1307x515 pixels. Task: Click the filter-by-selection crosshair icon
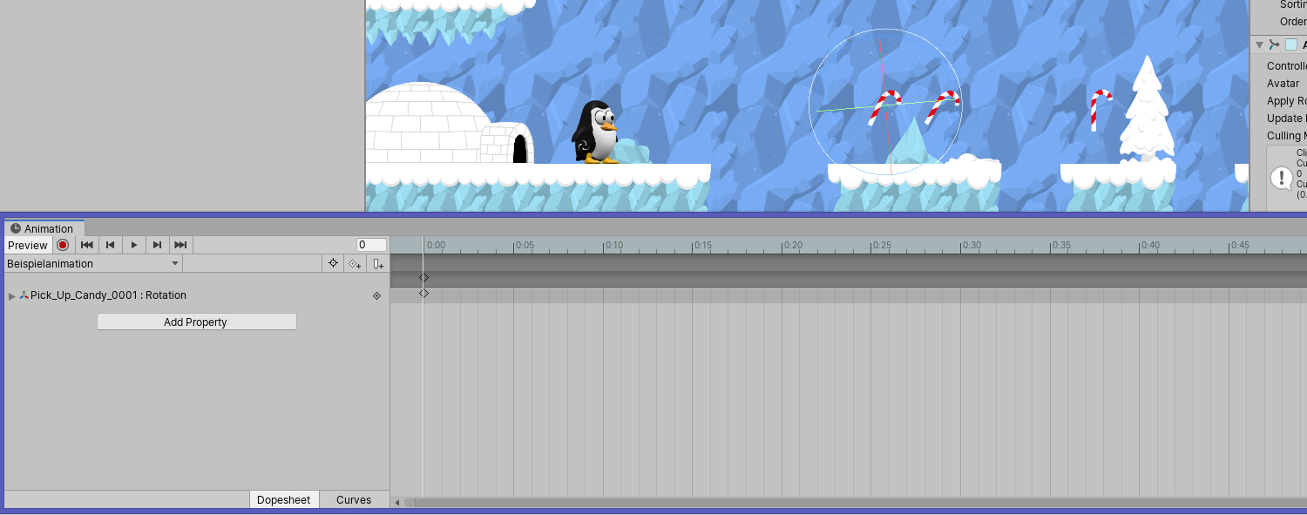pyautogui.click(x=333, y=263)
